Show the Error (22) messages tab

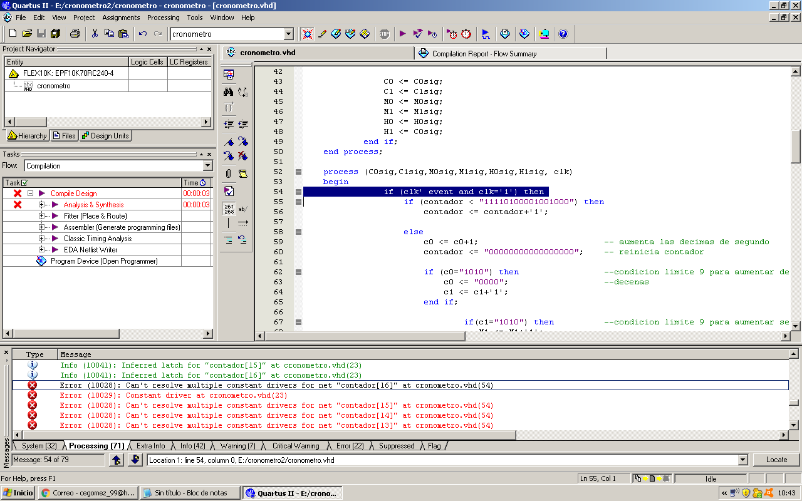coord(350,446)
